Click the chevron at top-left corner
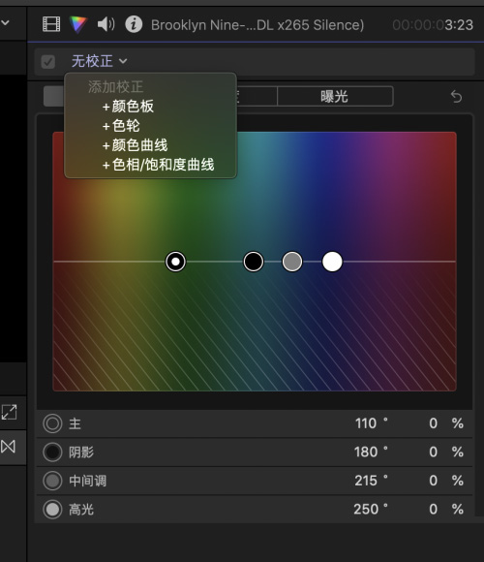 pos(5,22)
